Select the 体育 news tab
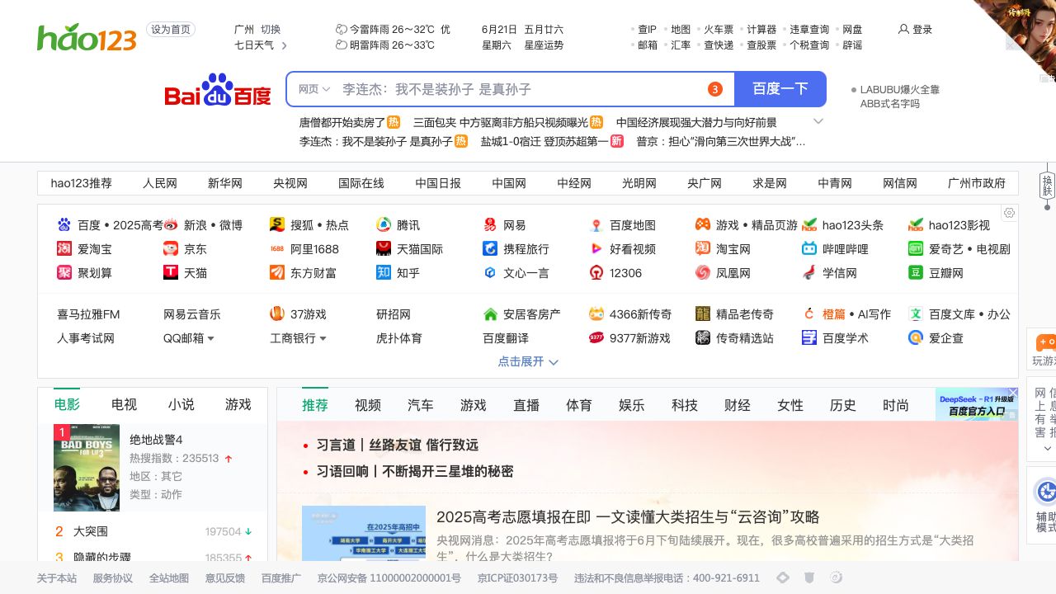This screenshot has height=594, width=1056. click(x=579, y=405)
